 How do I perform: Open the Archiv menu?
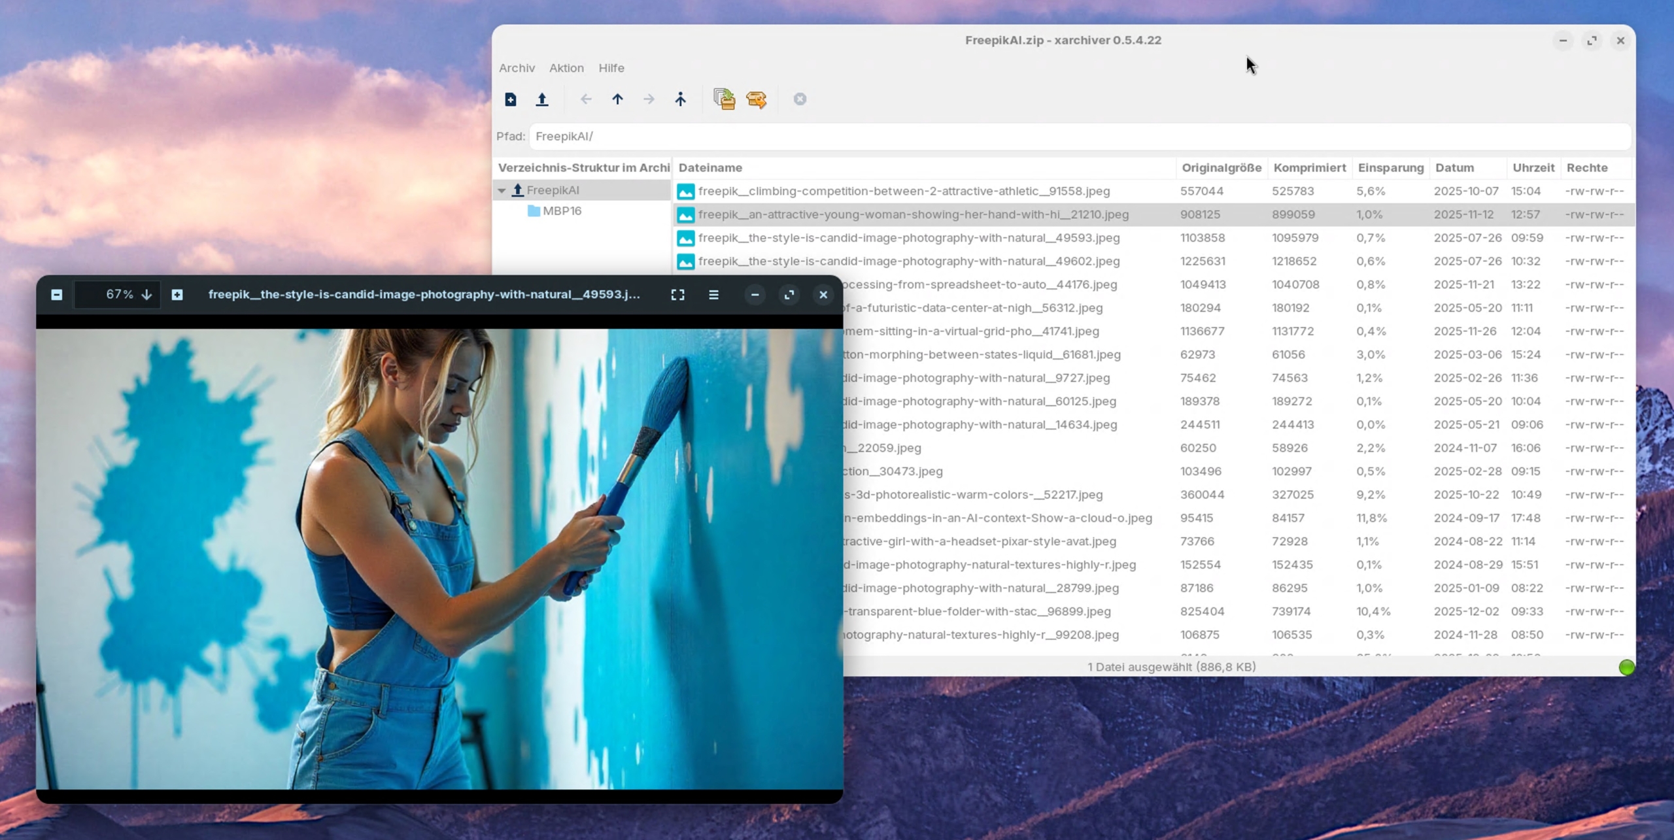(517, 68)
